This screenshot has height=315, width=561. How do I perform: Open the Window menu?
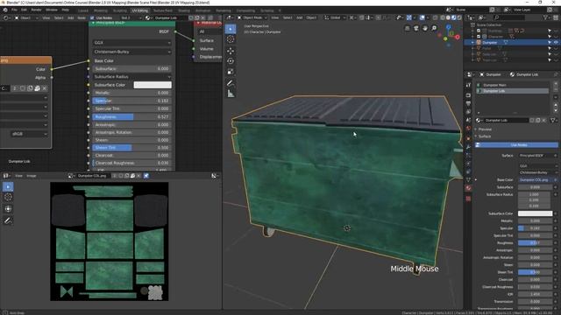(x=52, y=10)
